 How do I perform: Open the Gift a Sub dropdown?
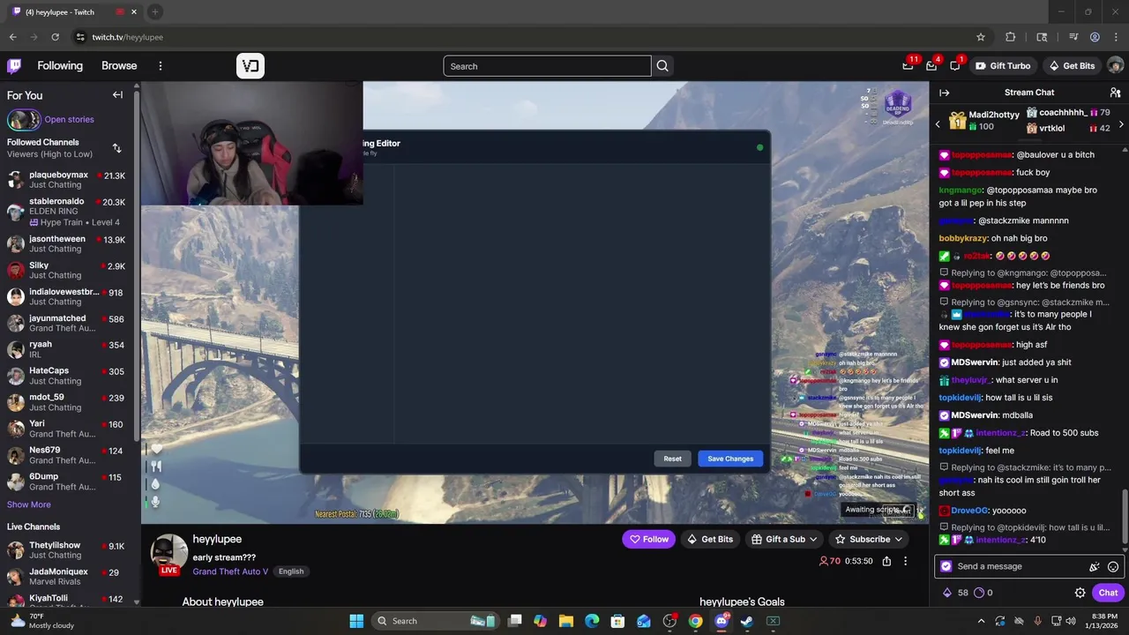[x=784, y=539]
